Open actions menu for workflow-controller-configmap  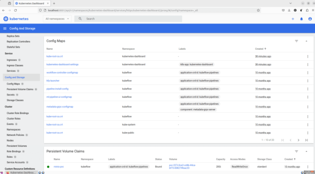point(308,73)
